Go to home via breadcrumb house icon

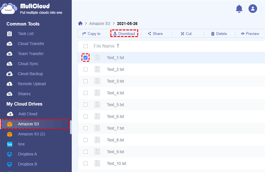click(x=80, y=23)
